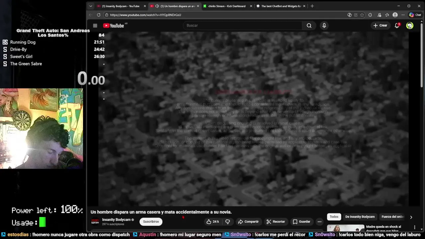This screenshot has width=425, height=239.
Task: Open the media control music note icon
Action: pos(379,15)
